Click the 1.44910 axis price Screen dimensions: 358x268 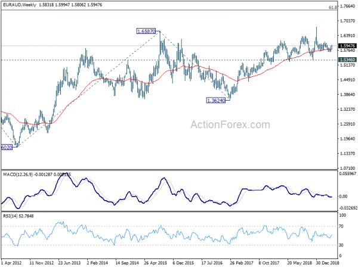tap(348, 80)
